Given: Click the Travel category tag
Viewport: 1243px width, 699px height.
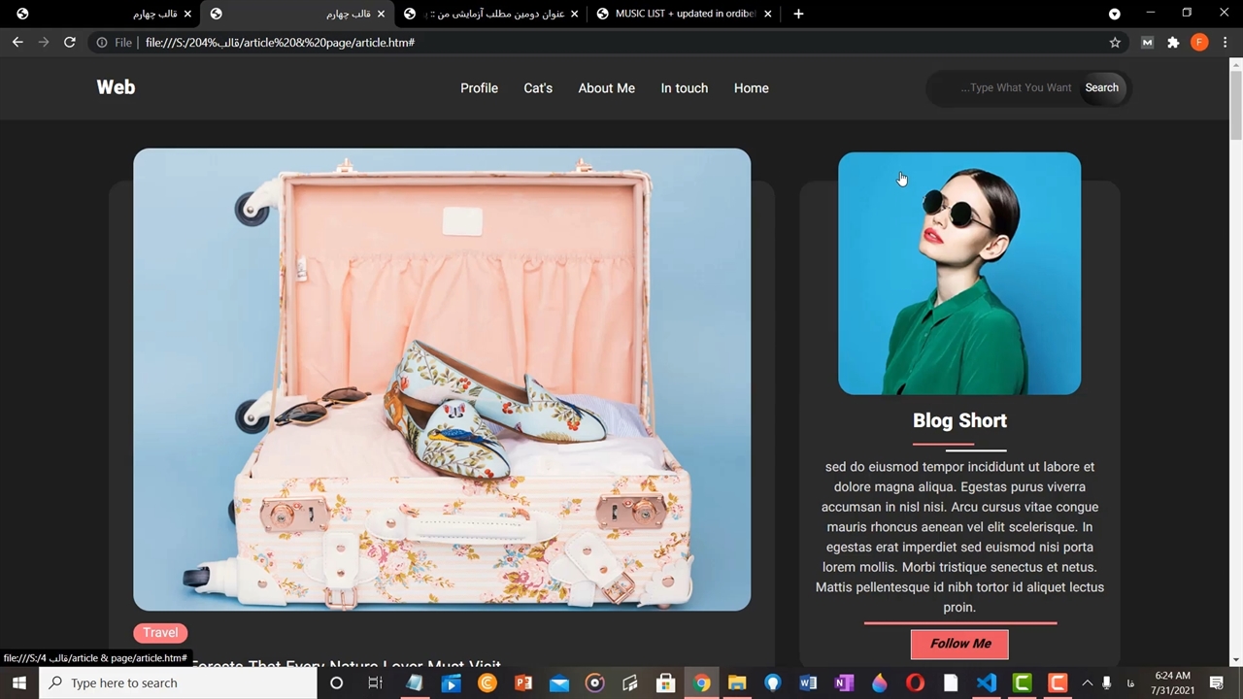Looking at the screenshot, I should (x=160, y=633).
